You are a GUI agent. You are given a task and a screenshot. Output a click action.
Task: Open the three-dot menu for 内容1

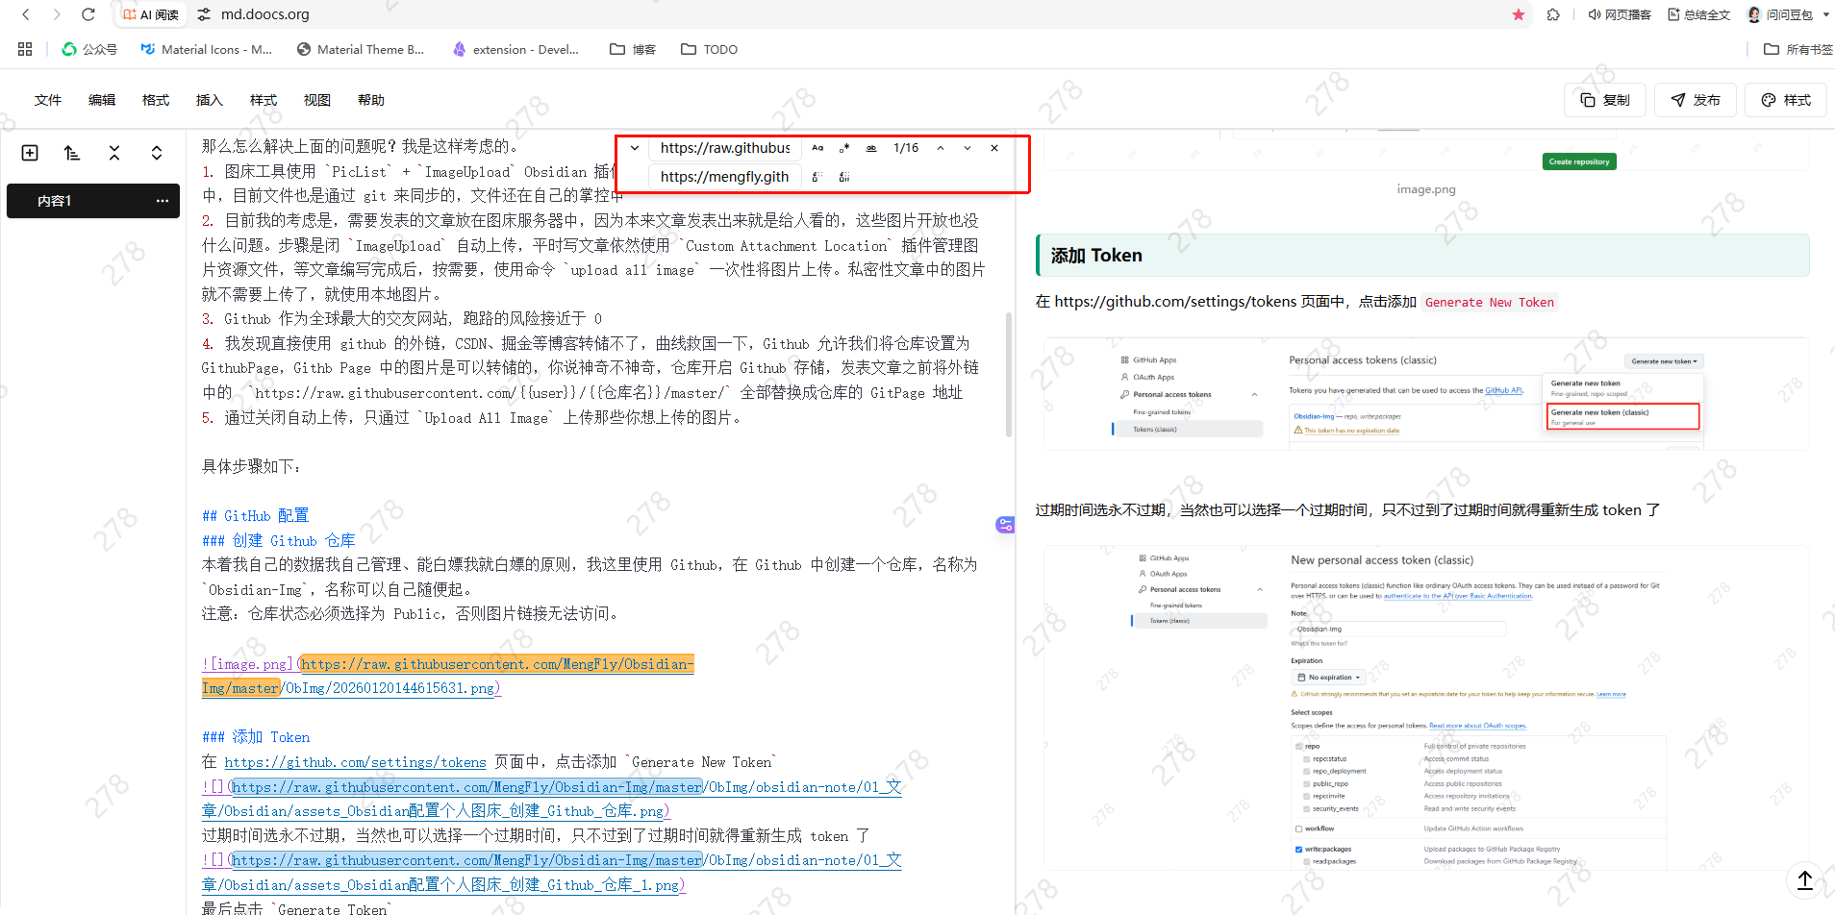point(162,201)
